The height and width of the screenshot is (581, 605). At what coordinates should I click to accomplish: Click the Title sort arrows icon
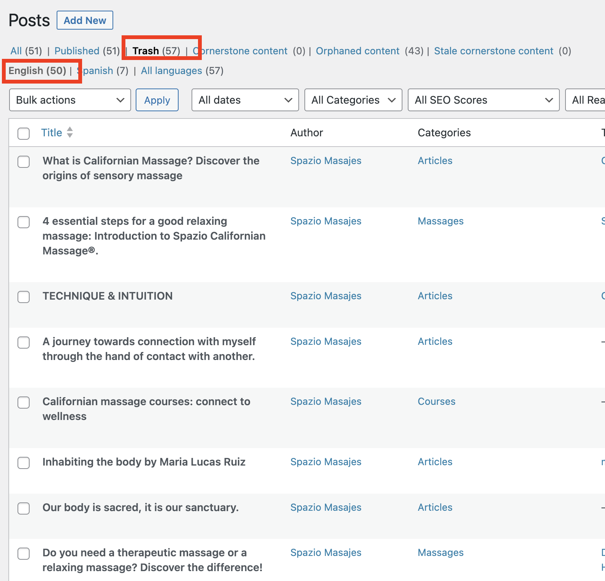click(70, 132)
